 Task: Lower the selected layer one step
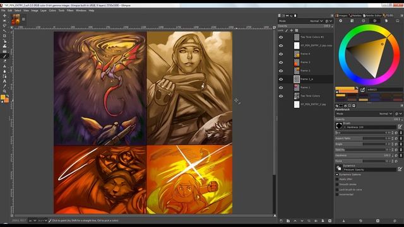pos(302,221)
